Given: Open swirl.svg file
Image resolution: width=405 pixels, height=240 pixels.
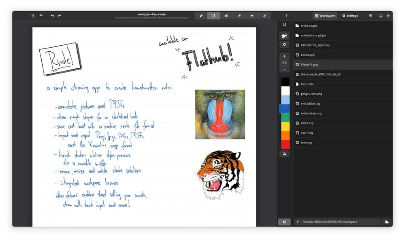Looking at the screenshot, I should (343, 133).
